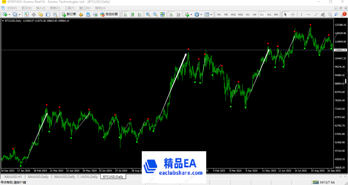This screenshot has width=348, height=185.
Task: Open the 显示(V) menu
Action: coord(26,8)
